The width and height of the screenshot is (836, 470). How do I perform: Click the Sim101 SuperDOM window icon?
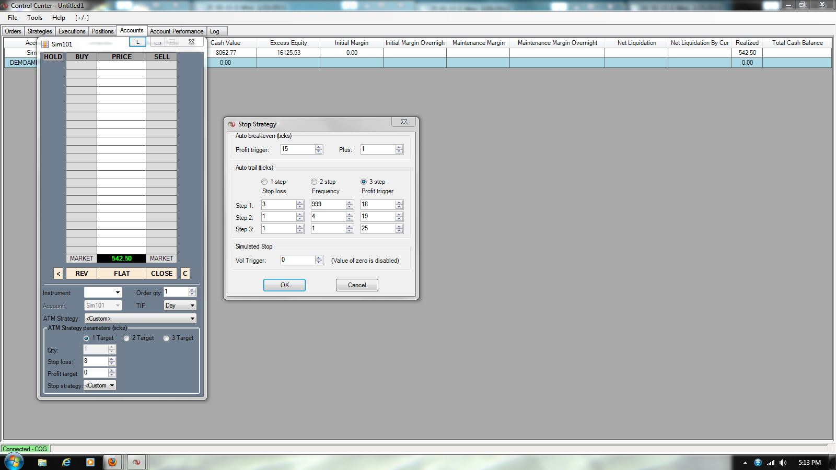point(45,44)
